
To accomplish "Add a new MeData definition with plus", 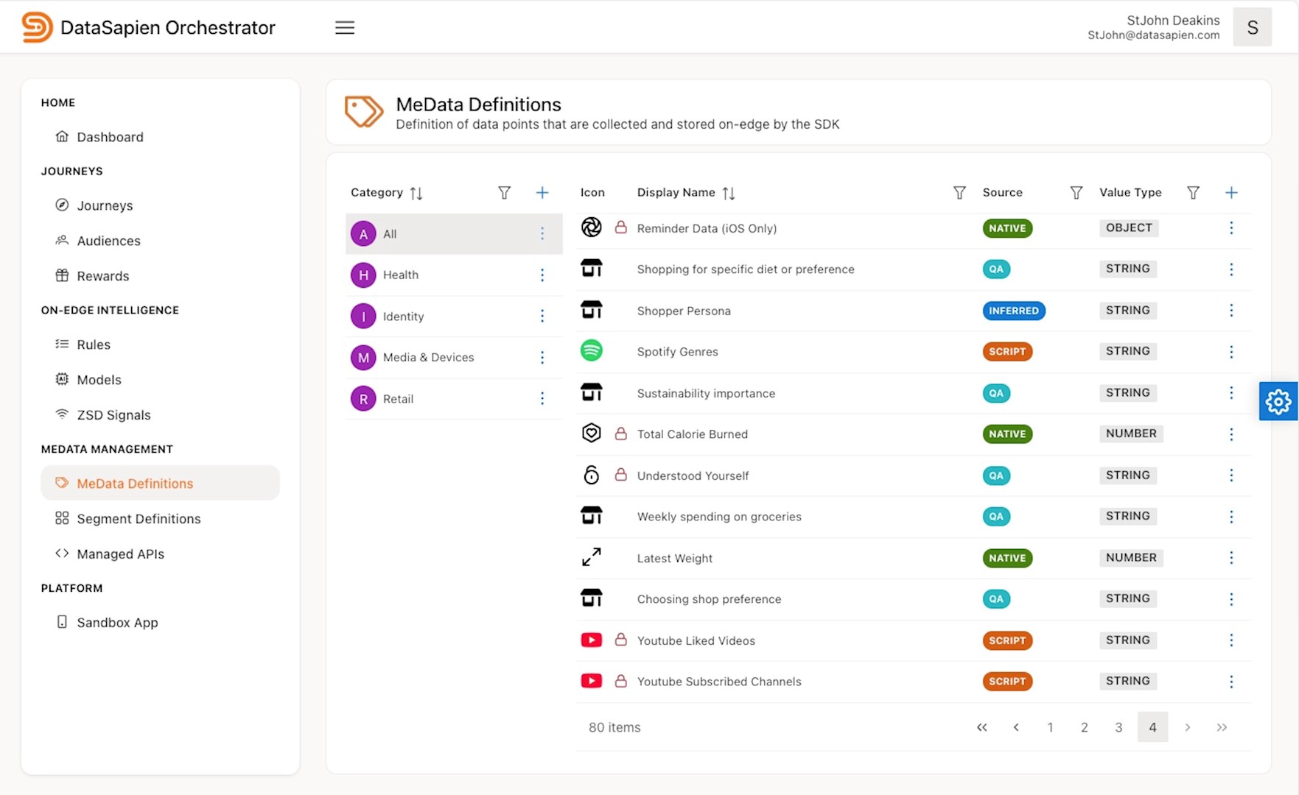I will (1230, 193).
